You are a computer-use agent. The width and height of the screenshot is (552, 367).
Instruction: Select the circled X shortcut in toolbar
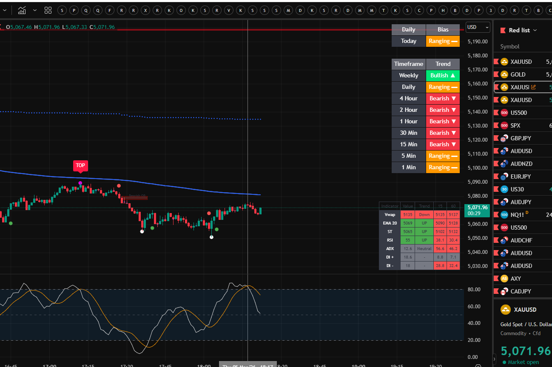coord(146,10)
